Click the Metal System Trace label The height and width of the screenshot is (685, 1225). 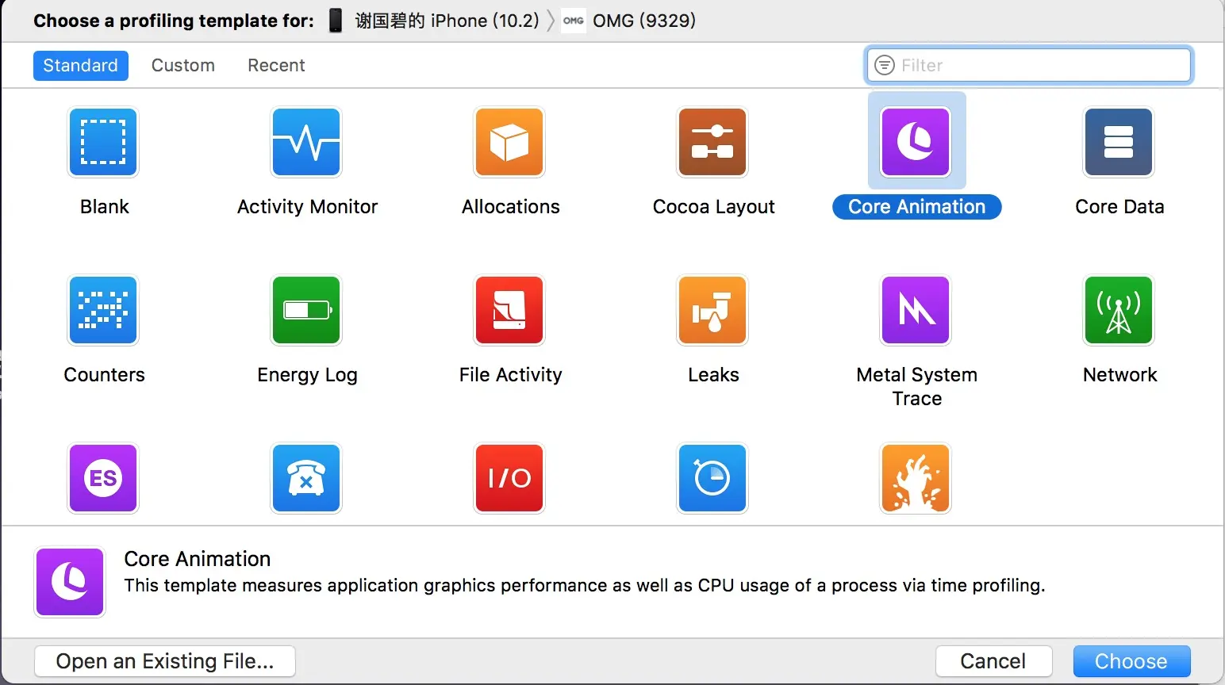click(917, 386)
